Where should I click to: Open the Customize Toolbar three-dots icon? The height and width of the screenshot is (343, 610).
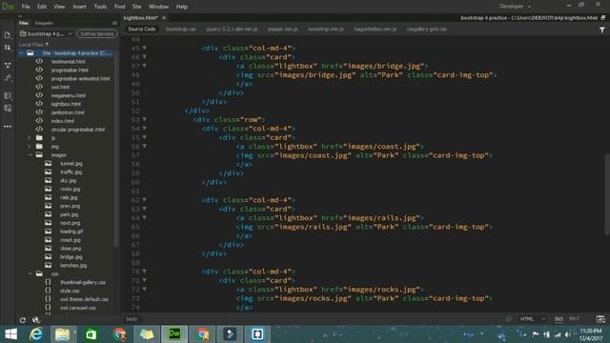[x=8, y=127]
